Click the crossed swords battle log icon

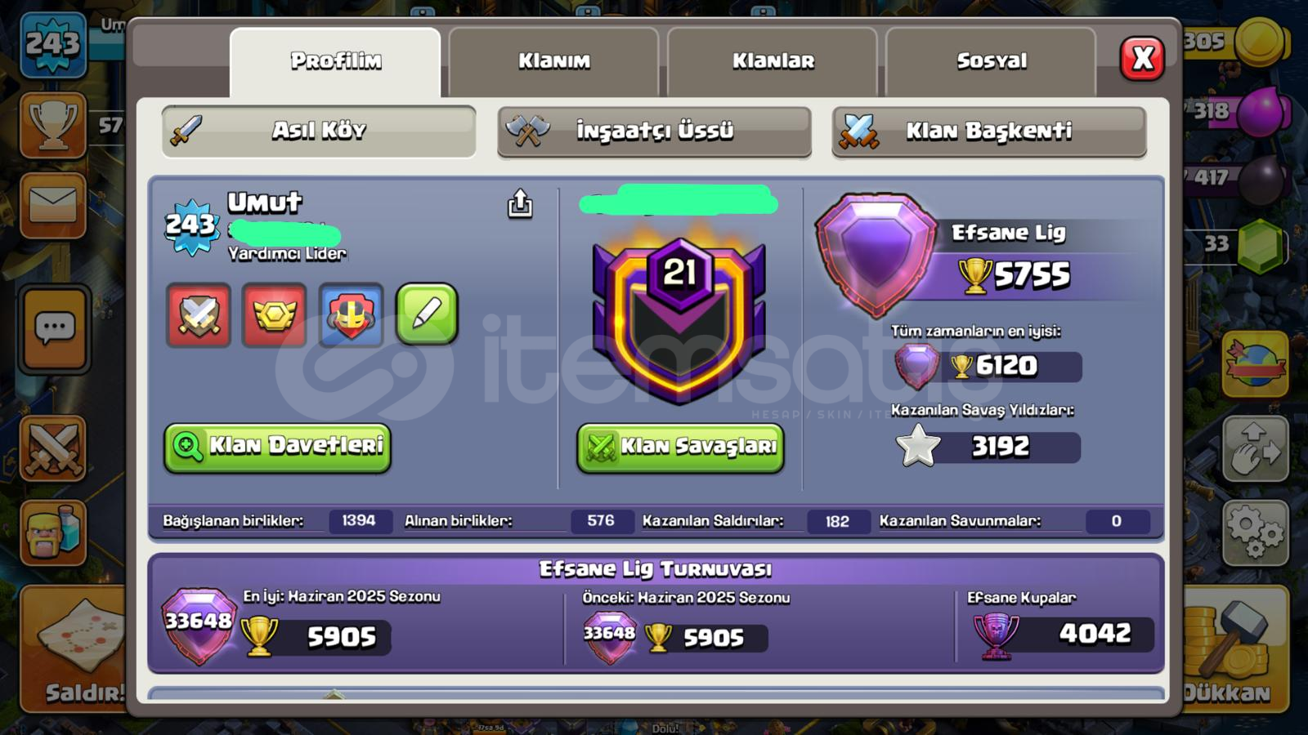(x=53, y=448)
